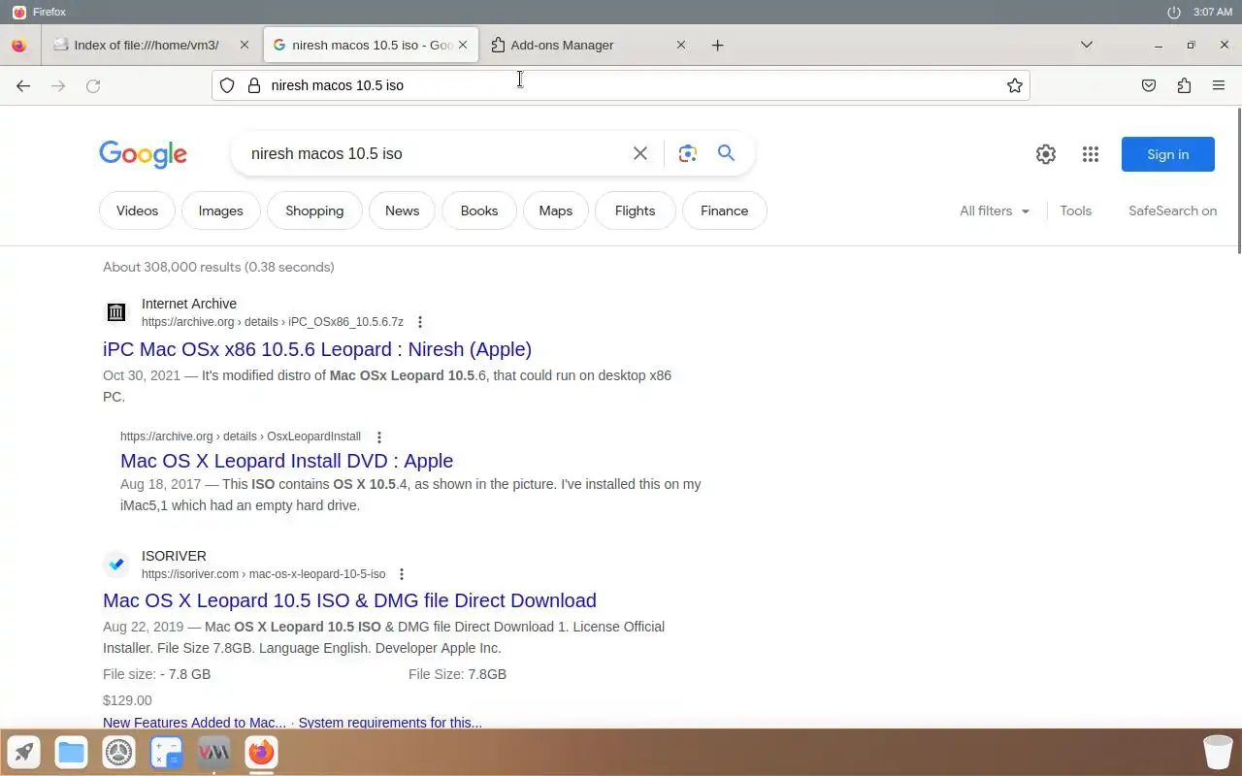Search by image with Google Lens icon

pyautogui.click(x=688, y=153)
